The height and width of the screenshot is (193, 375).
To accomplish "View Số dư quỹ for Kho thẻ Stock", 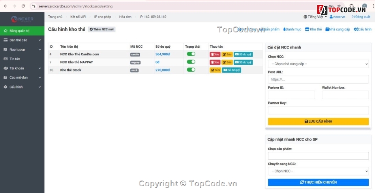I will pyautogui.click(x=231, y=70).
